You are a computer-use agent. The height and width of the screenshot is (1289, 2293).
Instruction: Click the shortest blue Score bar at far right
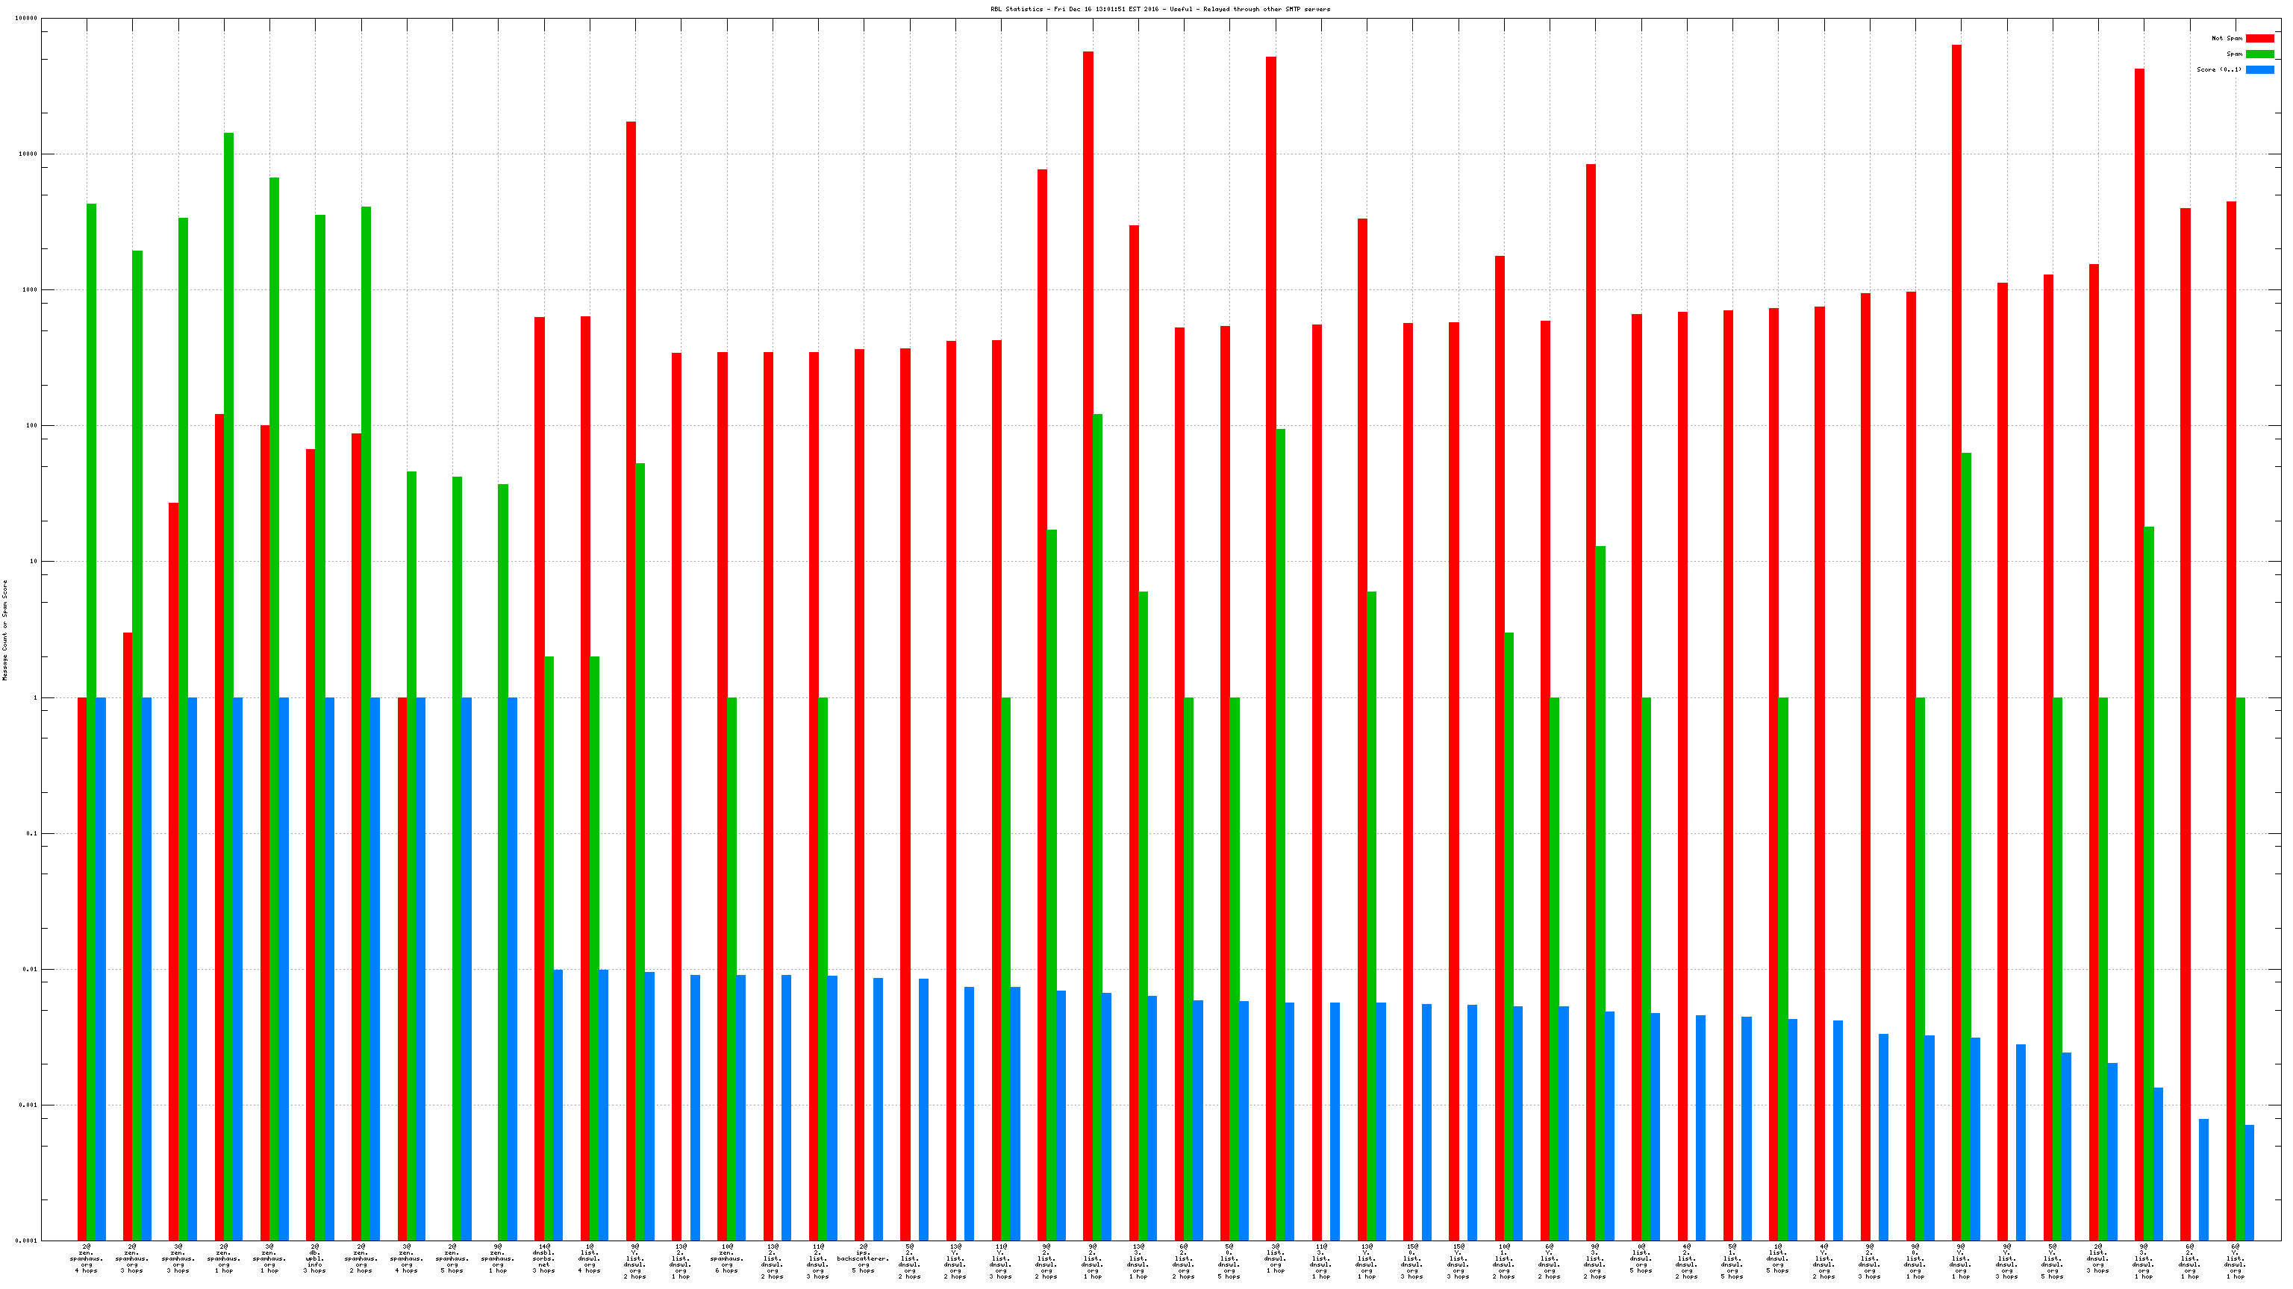2250,1182
